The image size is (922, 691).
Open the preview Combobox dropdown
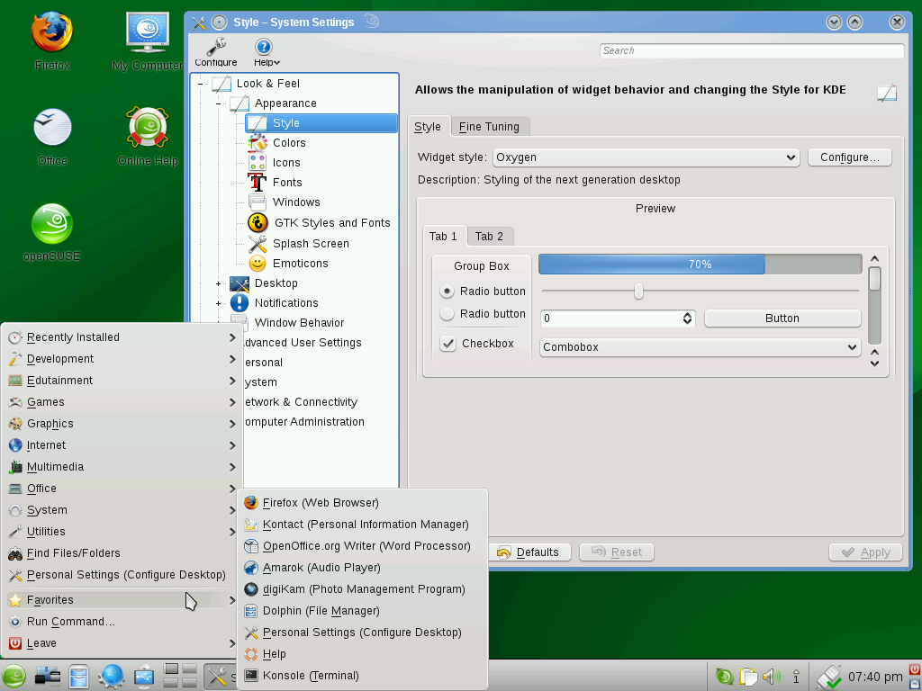point(701,347)
